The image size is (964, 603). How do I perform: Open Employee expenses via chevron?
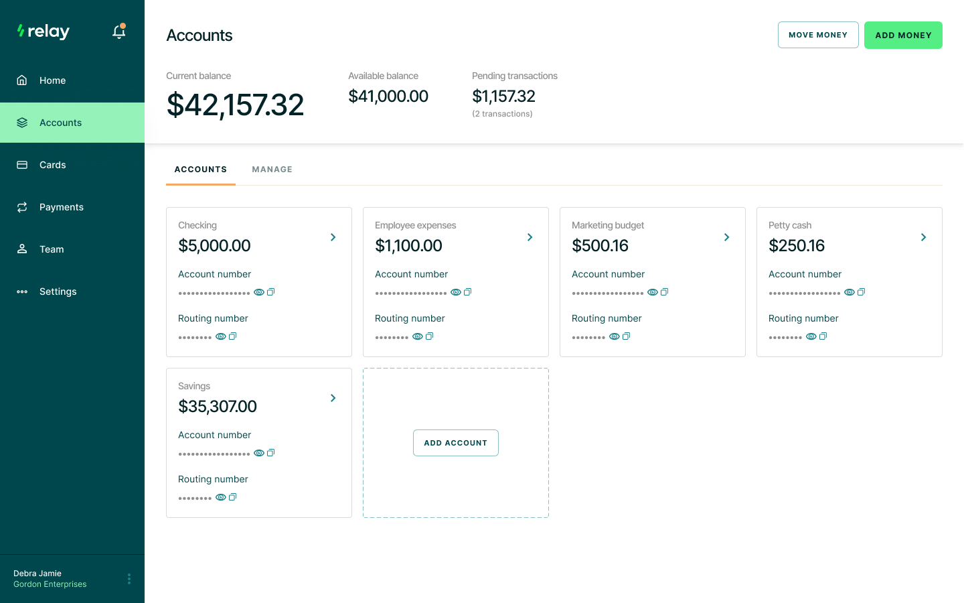pos(530,237)
